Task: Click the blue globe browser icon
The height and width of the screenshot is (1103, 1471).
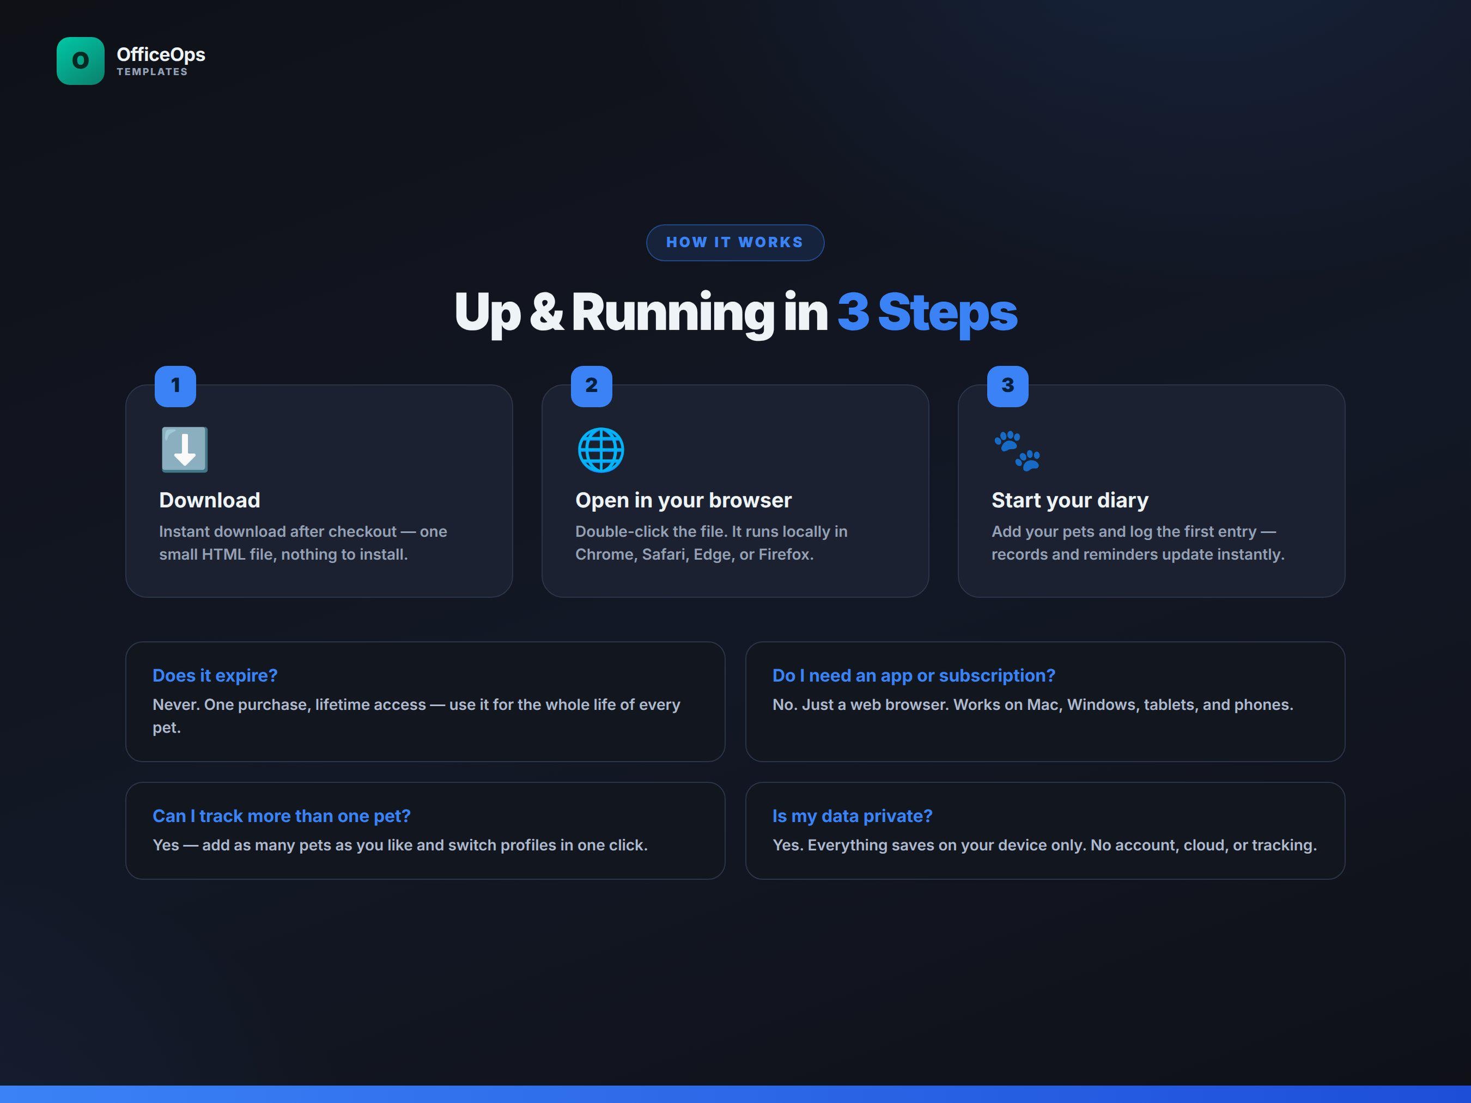Action: [600, 450]
